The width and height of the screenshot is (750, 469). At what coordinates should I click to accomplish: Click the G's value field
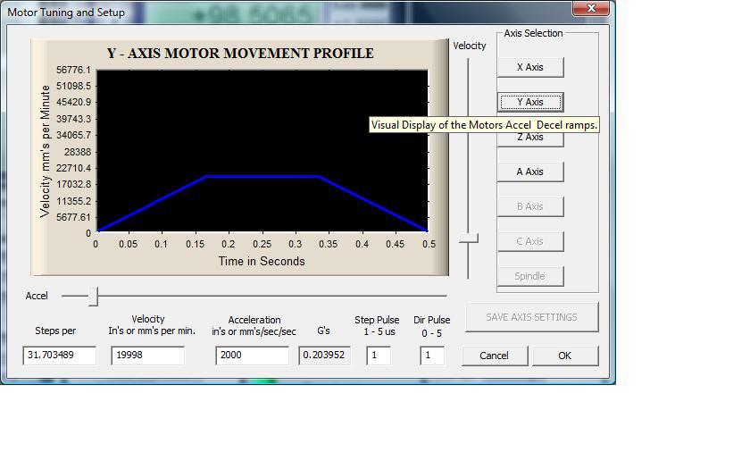tap(324, 356)
